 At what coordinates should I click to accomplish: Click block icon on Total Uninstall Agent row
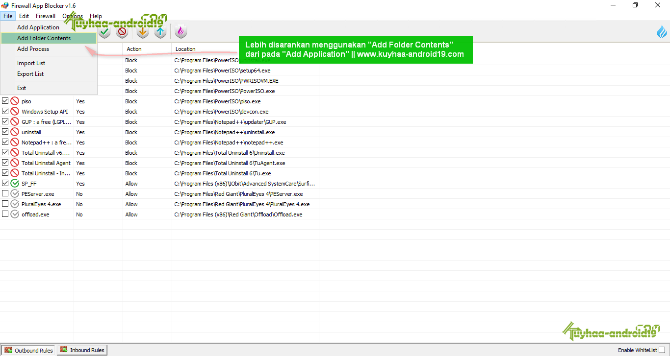click(x=15, y=163)
